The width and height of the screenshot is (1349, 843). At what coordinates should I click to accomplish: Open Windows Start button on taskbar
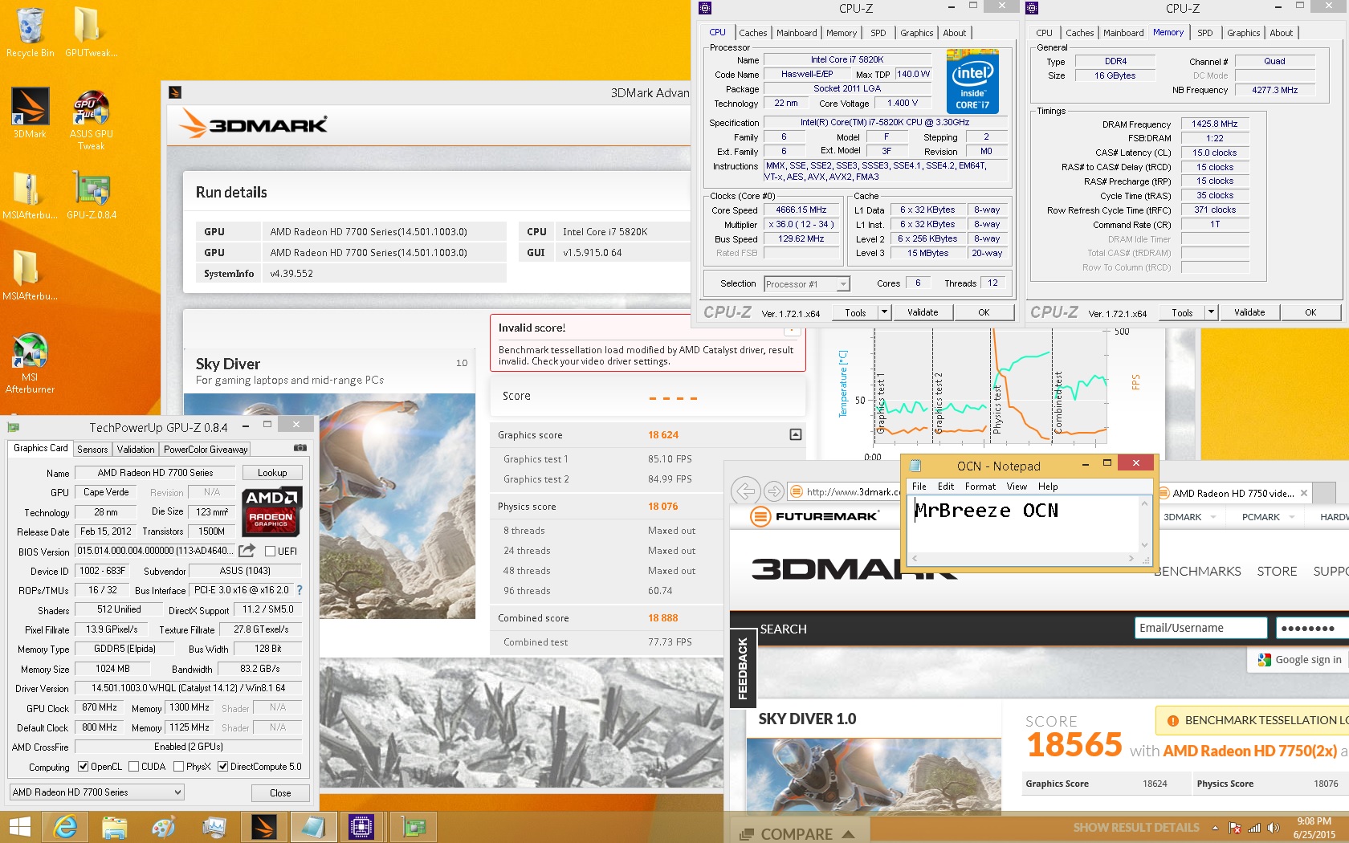pos(20,827)
